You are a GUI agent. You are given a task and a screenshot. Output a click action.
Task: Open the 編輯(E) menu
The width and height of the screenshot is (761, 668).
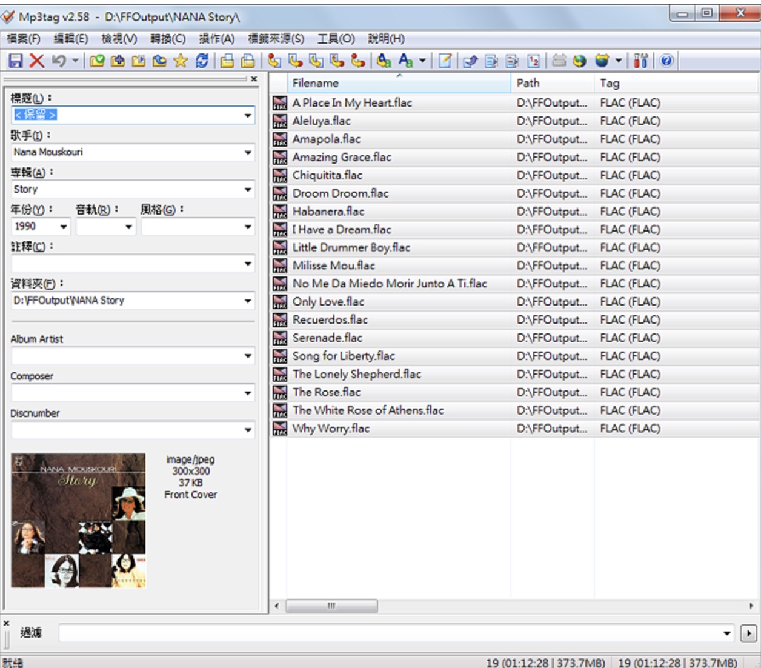[x=71, y=39]
